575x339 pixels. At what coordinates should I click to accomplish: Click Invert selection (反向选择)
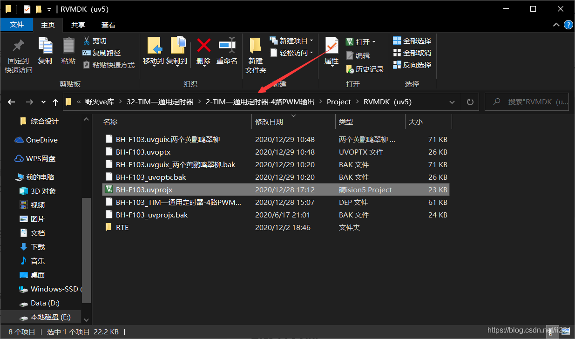[x=412, y=65]
